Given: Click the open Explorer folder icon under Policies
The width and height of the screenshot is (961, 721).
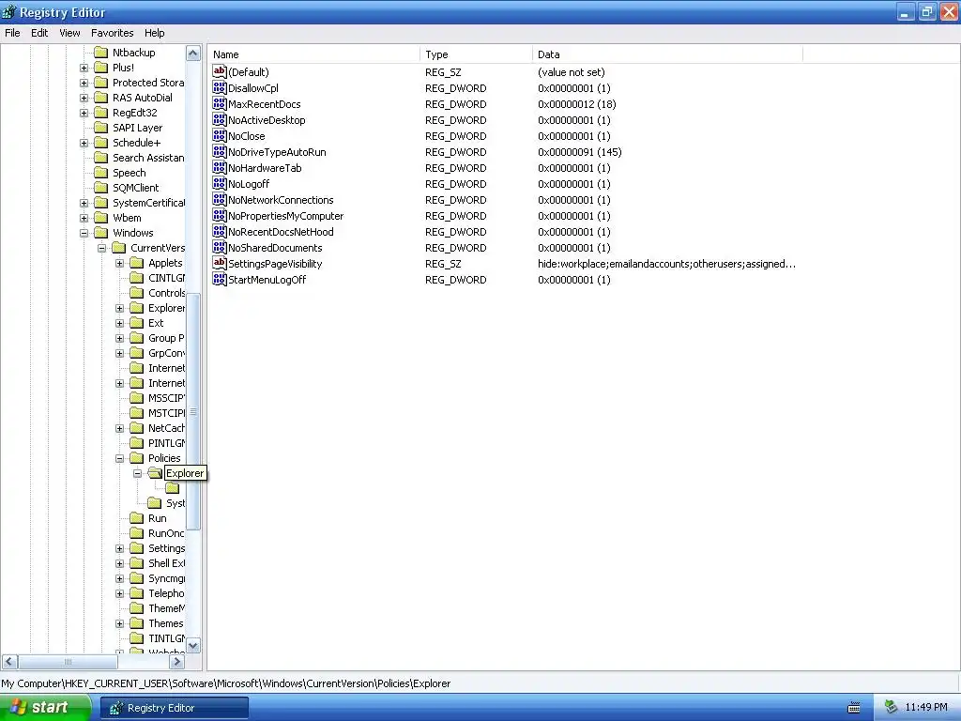Looking at the screenshot, I should click(x=155, y=473).
